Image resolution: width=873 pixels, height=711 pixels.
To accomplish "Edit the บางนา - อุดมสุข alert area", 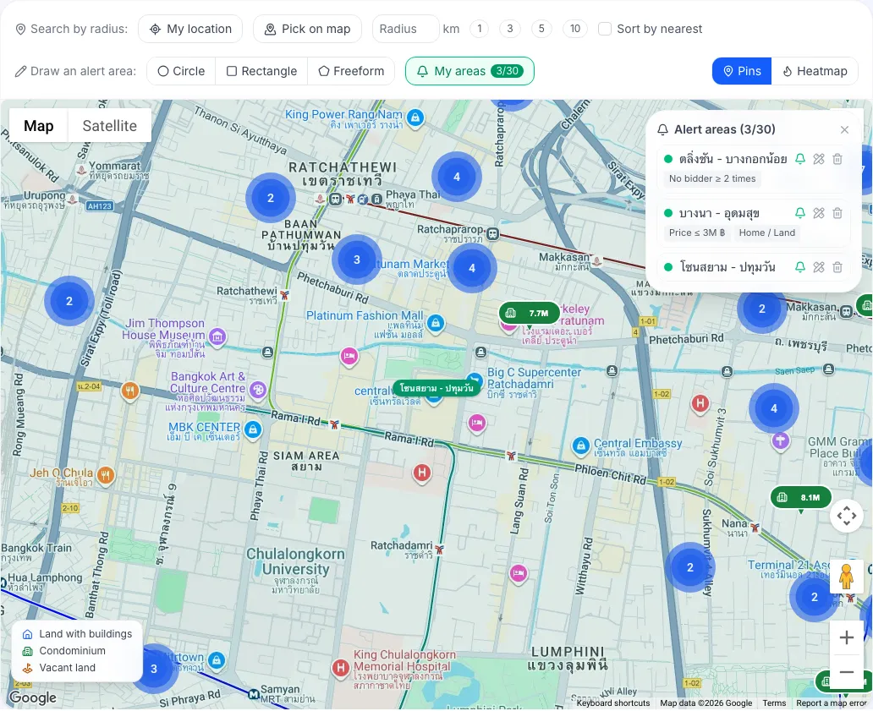I will click(819, 213).
